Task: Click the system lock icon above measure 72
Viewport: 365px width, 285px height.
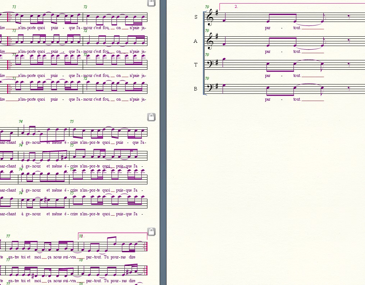Action: (151, 3)
